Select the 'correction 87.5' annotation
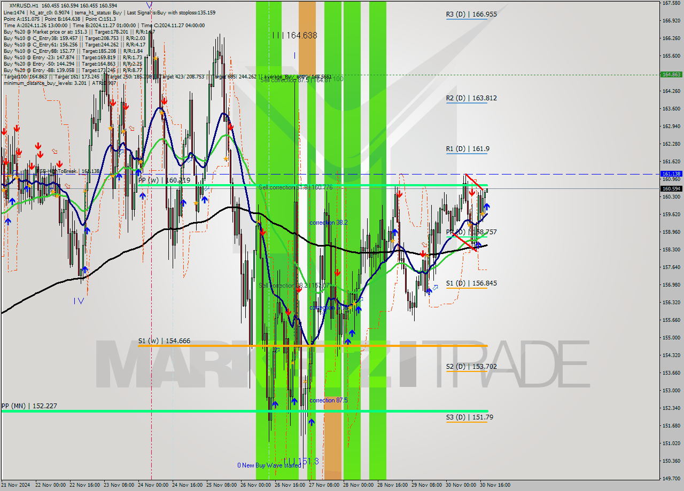Image resolution: width=684 pixels, height=491 pixels. [329, 400]
